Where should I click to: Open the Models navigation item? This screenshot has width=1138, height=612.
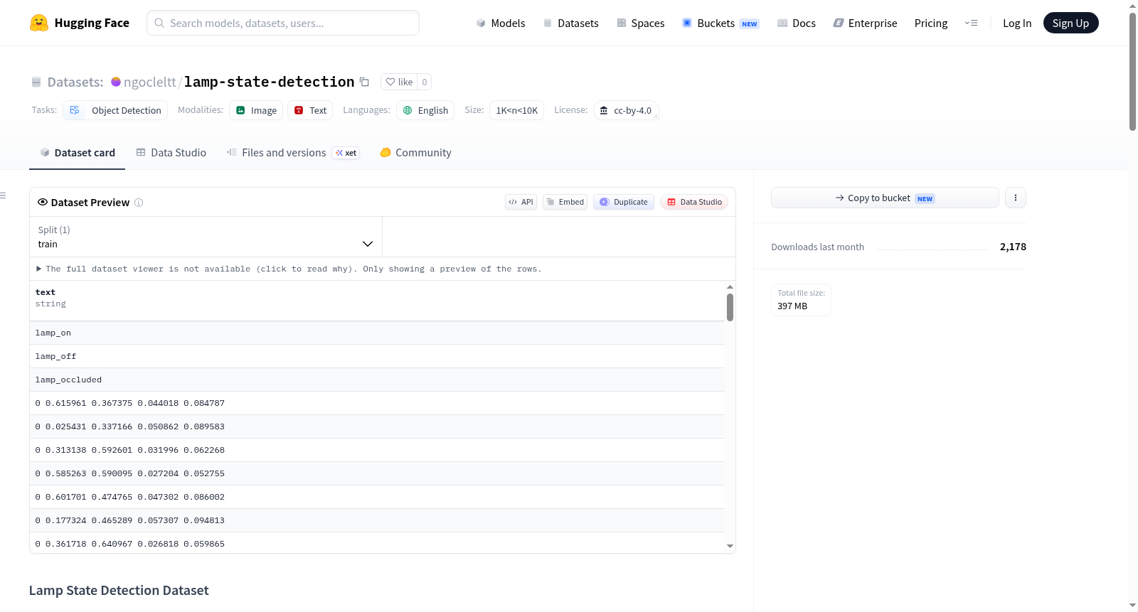pos(501,23)
